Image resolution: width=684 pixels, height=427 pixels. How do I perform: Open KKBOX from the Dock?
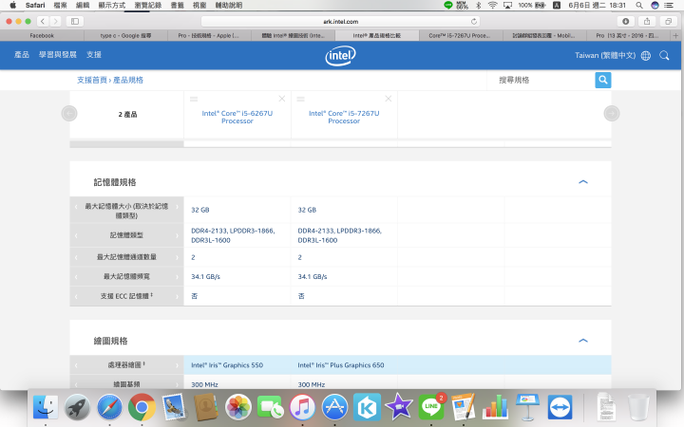pos(367,408)
